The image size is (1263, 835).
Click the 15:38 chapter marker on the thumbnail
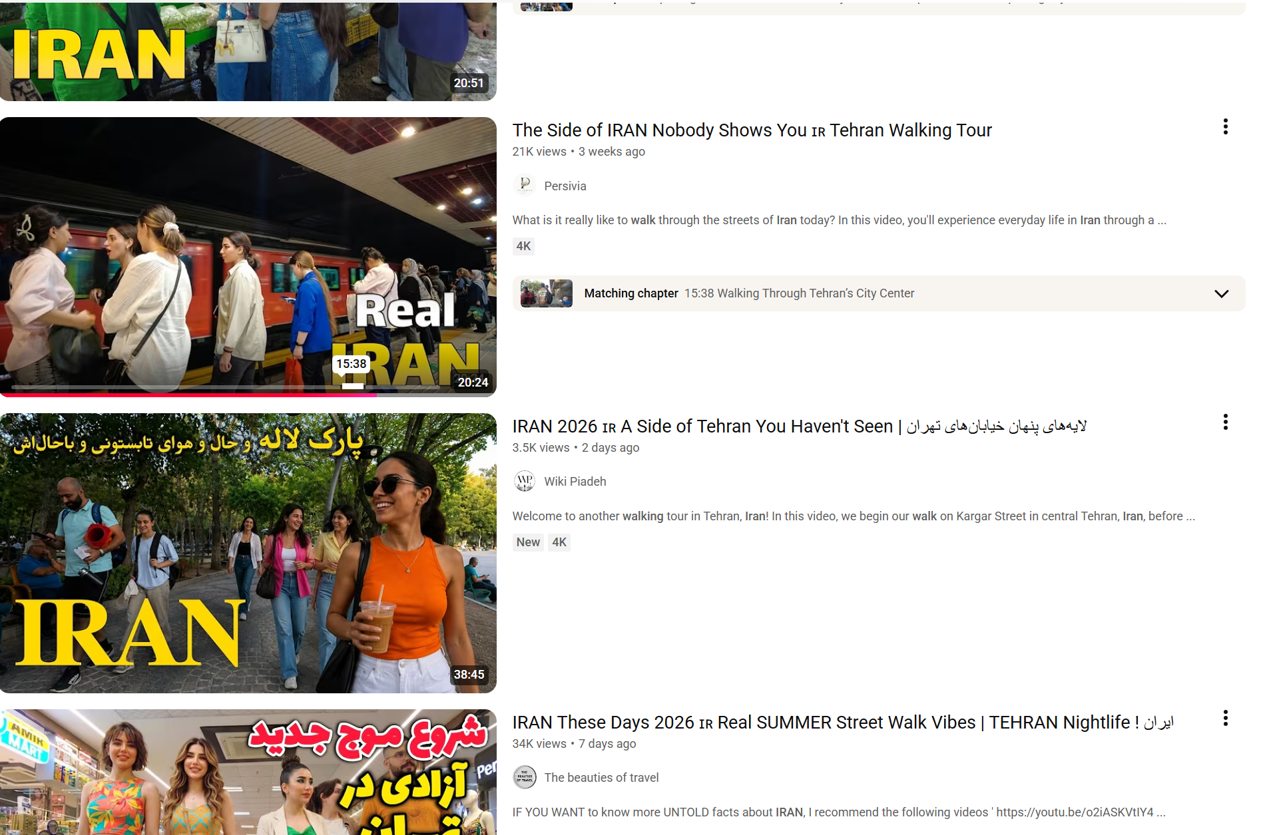coord(352,364)
